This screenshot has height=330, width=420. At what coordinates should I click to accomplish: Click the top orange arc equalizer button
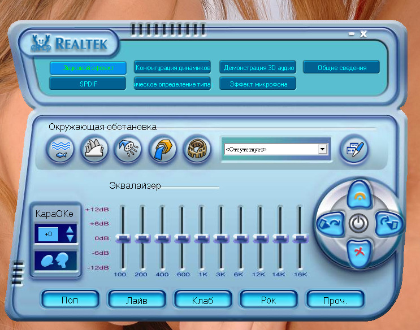point(359,195)
